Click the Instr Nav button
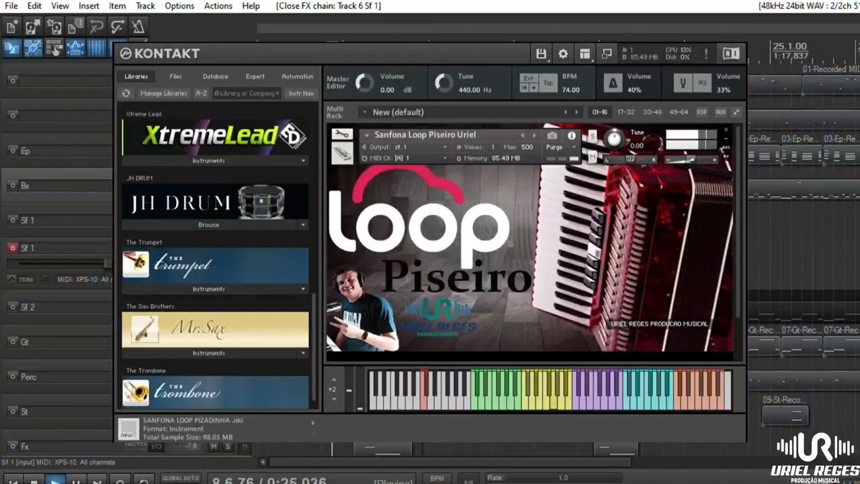Image resolution: width=860 pixels, height=484 pixels. [x=301, y=93]
